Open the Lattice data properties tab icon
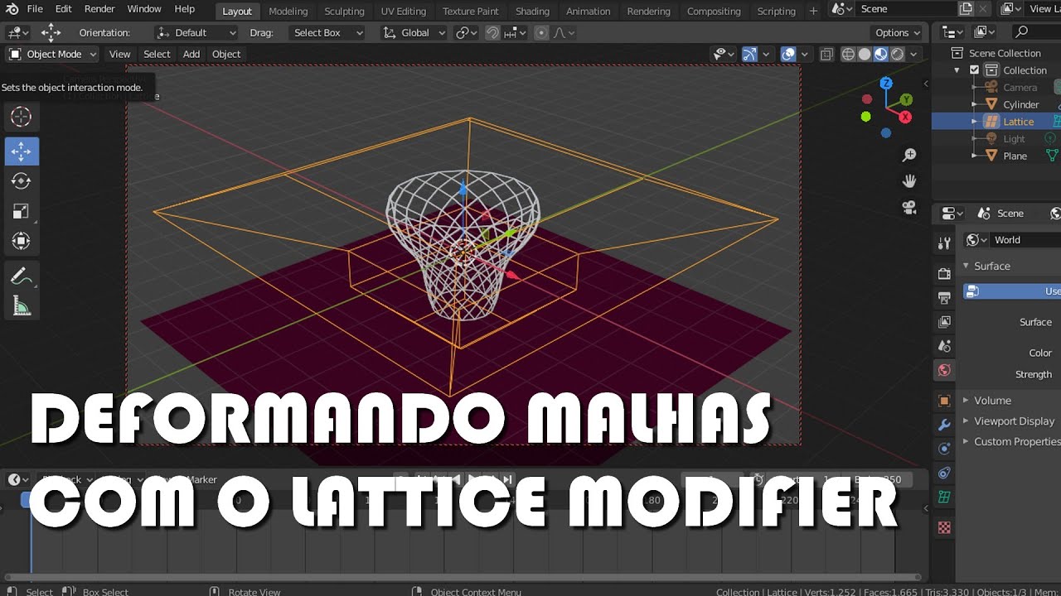1061x596 pixels. [944, 497]
